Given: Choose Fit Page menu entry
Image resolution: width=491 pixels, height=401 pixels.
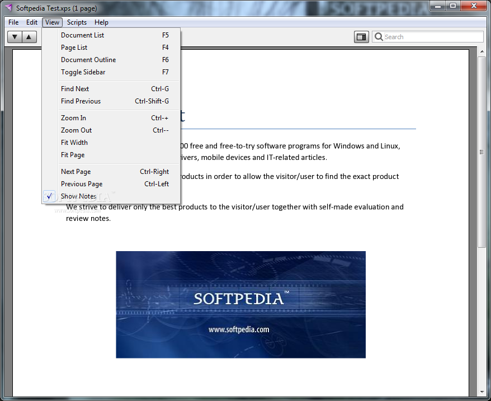Looking at the screenshot, I should [x=111, y=155].
